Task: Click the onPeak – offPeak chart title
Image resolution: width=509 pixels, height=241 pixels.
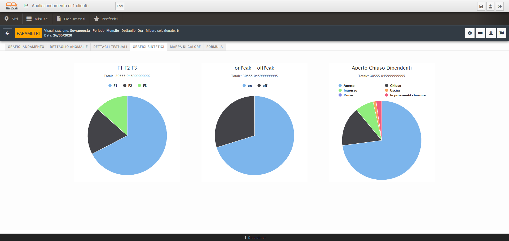Action: click(254, 68)
